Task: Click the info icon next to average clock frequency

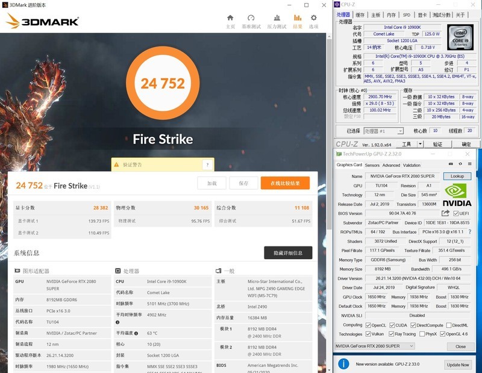Action: [117, 322]
